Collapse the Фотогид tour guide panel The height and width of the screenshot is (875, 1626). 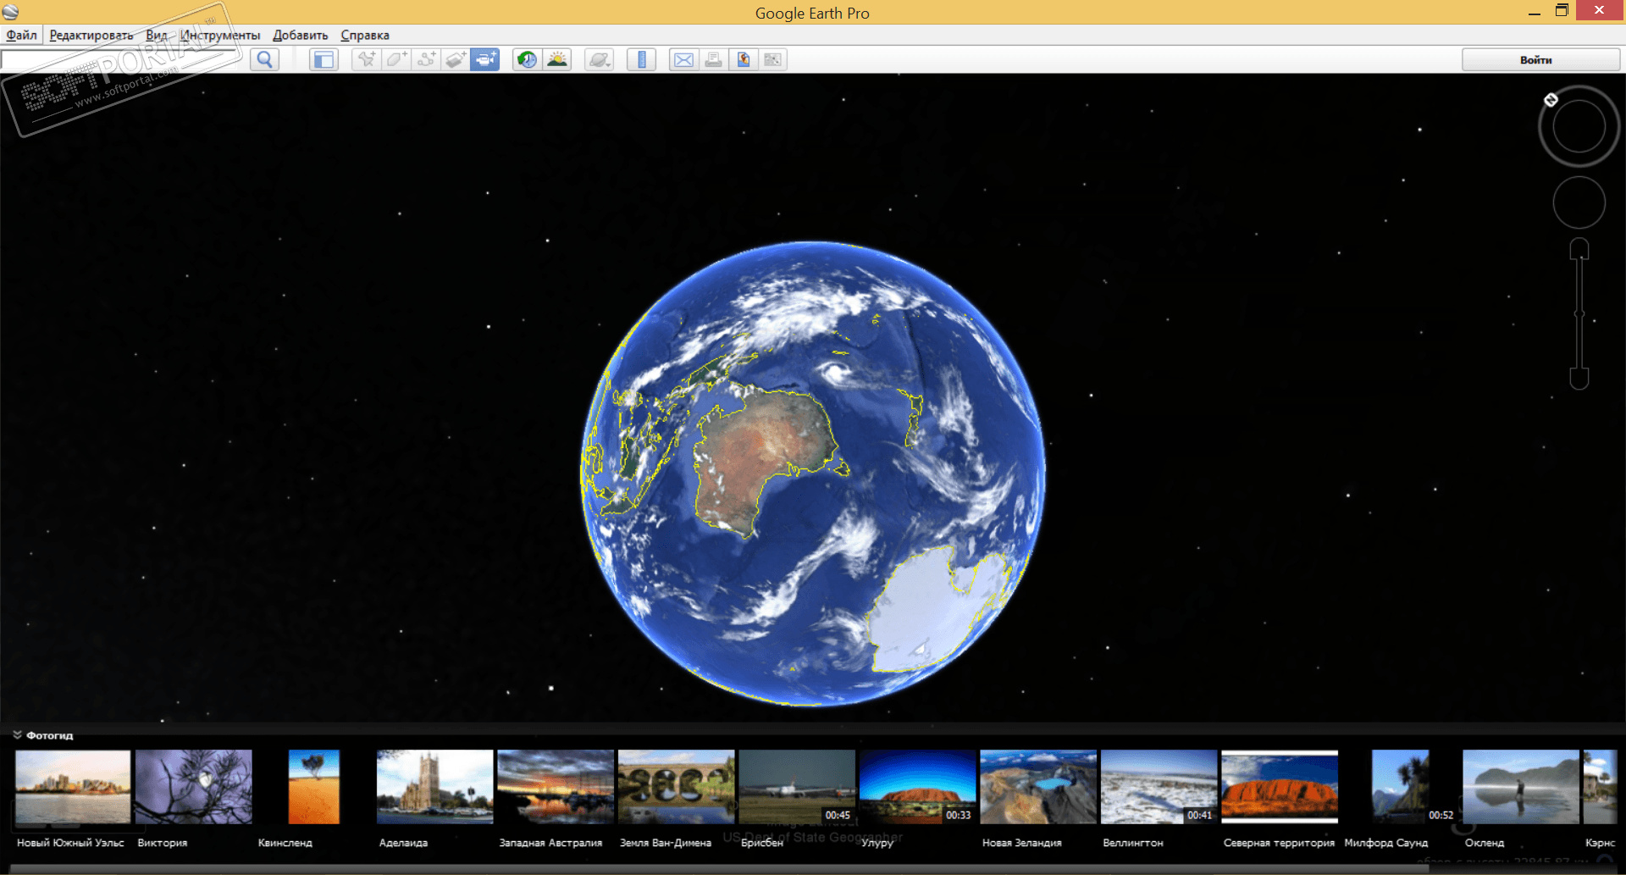pos(17,734)
